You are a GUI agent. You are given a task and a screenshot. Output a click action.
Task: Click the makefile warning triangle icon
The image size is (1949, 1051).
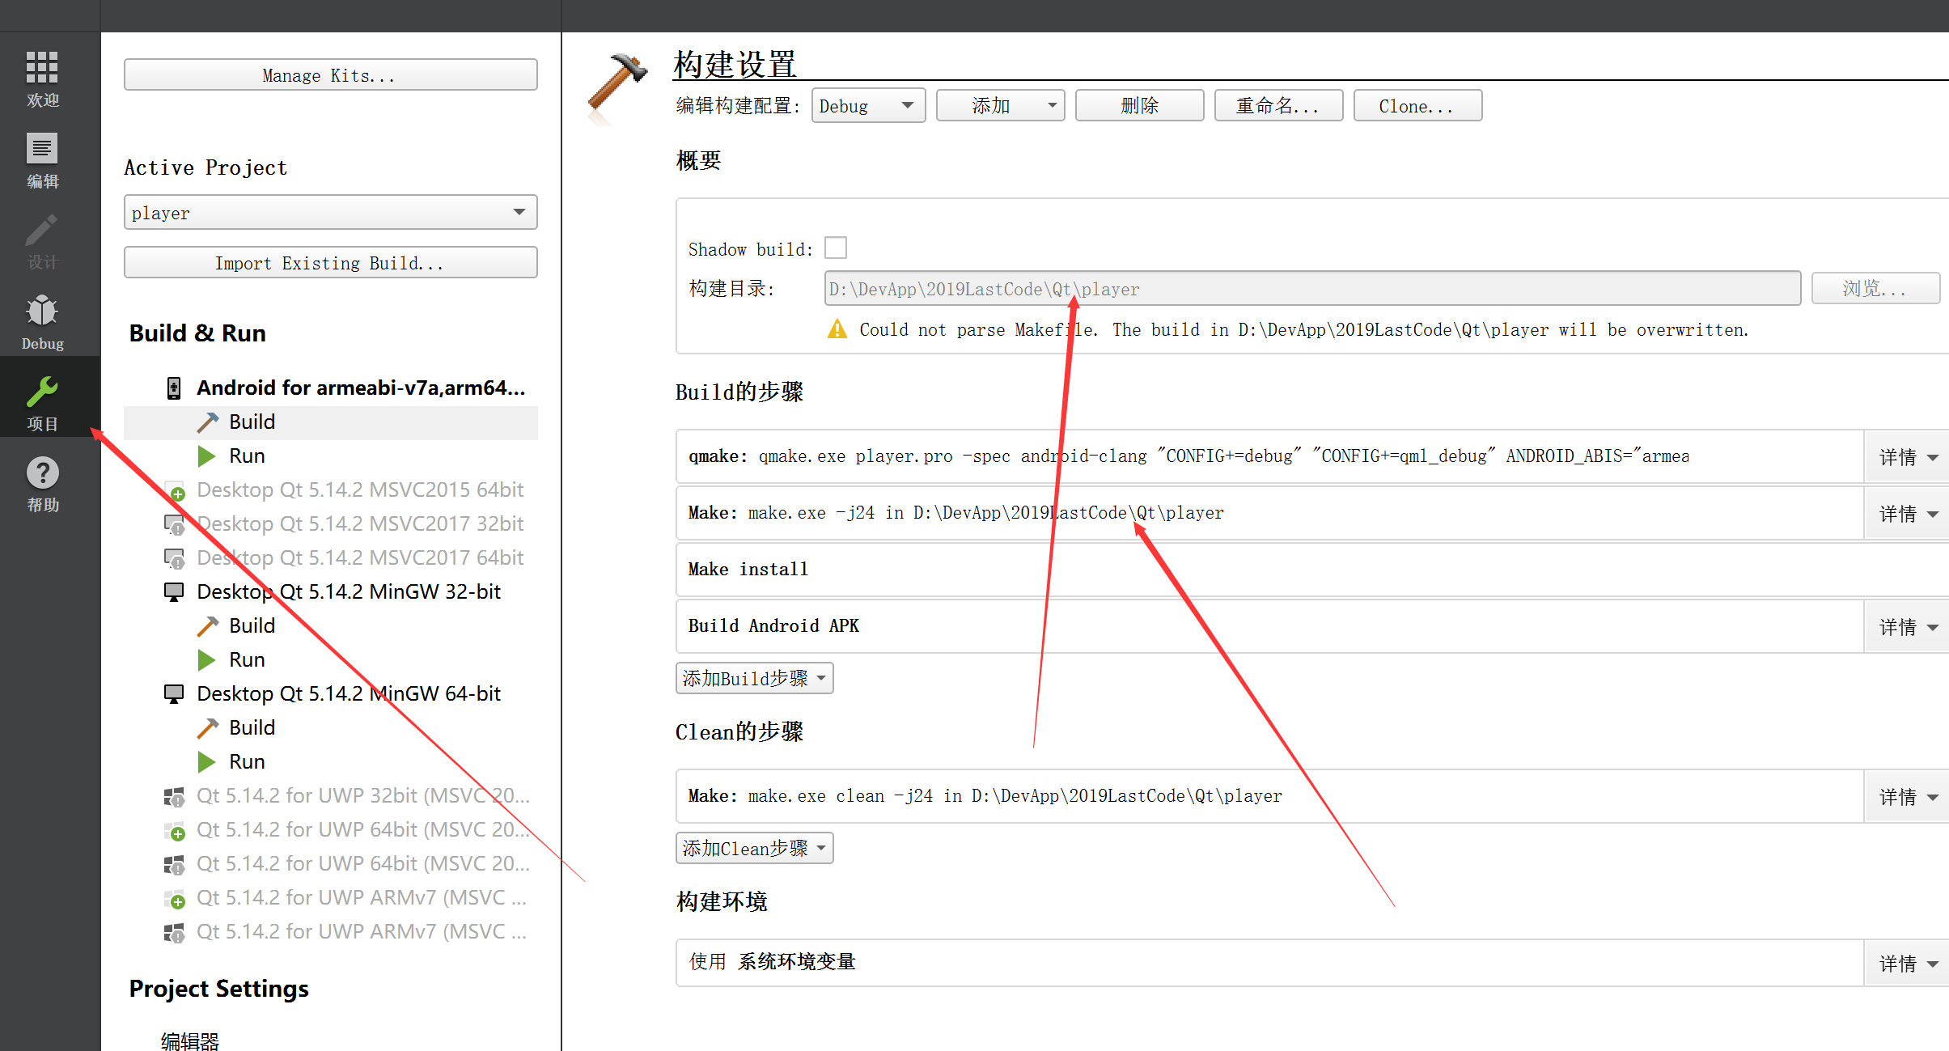[837, 329]
